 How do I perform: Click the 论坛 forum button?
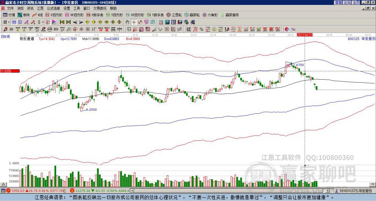click(347, 3)
